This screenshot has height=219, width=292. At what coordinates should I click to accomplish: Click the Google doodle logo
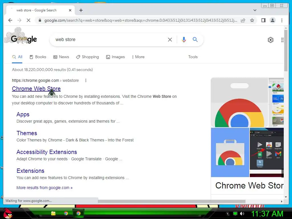pos(21,37)
